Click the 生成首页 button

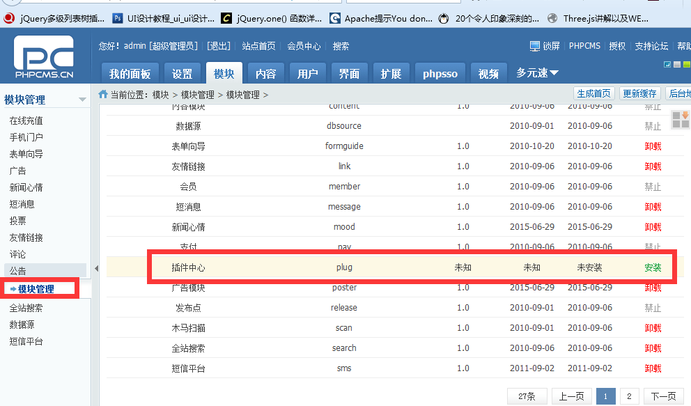[x=593, y=94]
